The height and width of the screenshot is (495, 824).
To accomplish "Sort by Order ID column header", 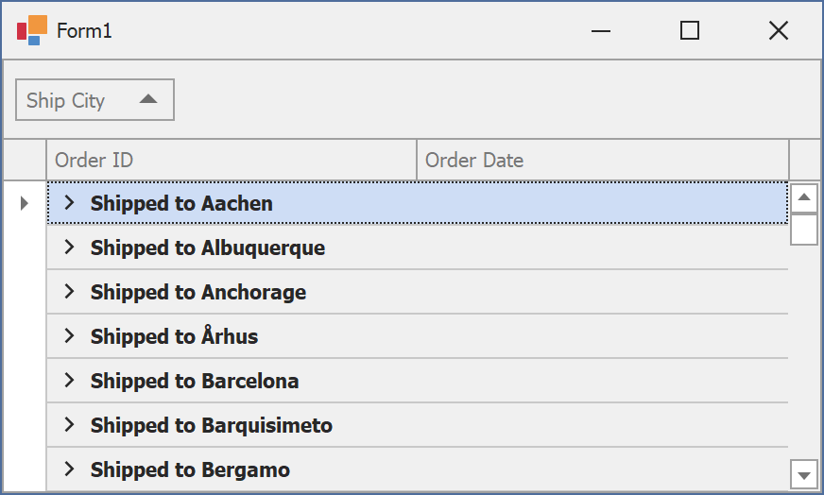I will pos(232,160).
